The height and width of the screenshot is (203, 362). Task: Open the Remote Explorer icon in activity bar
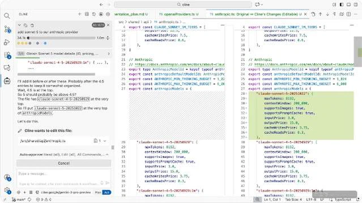(7, 68)
